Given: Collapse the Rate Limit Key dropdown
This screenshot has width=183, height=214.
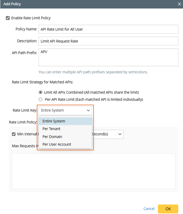Looking at the screenshot, I should click(65, 110).
